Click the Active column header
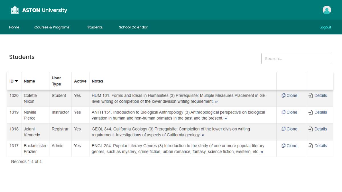342x192 pixels. point(80,81)
